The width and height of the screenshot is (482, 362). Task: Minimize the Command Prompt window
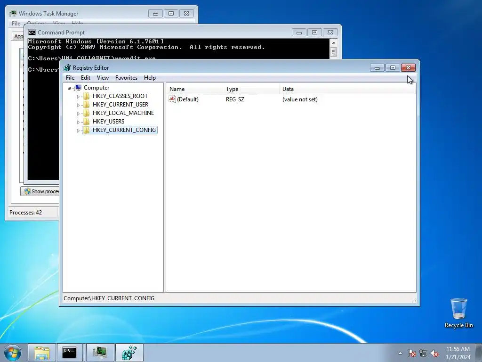299,33
